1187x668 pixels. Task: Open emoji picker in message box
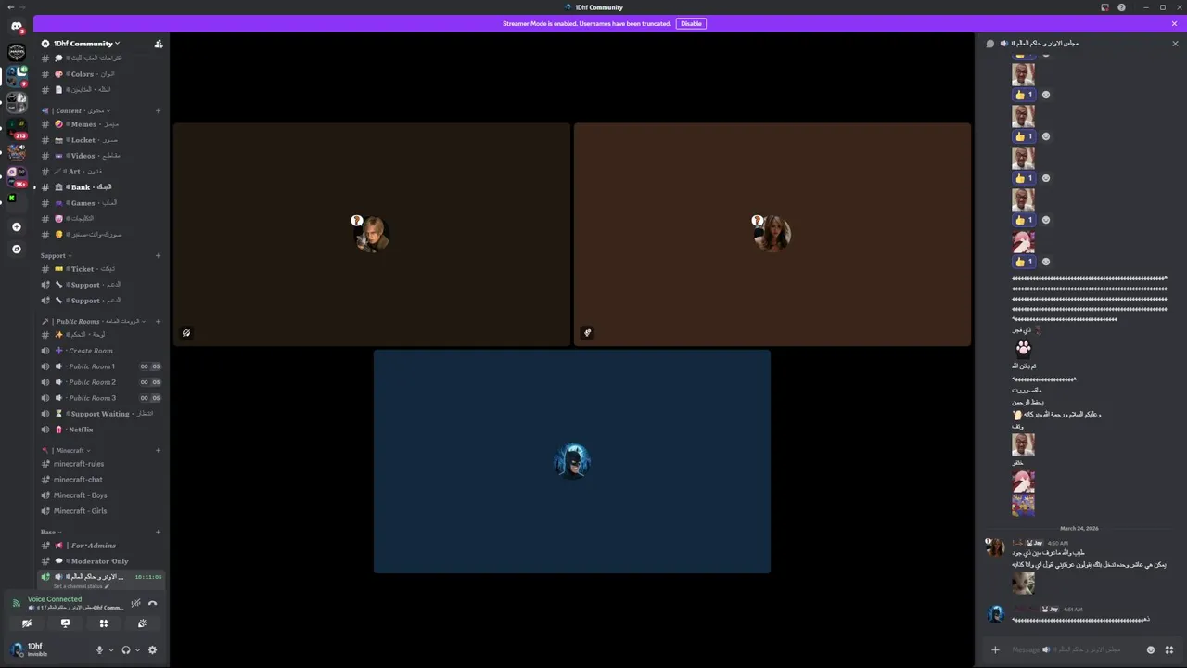(1151, 649)
